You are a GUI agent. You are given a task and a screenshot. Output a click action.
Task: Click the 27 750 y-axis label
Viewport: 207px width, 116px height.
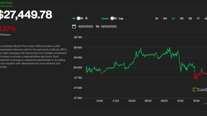78,78
